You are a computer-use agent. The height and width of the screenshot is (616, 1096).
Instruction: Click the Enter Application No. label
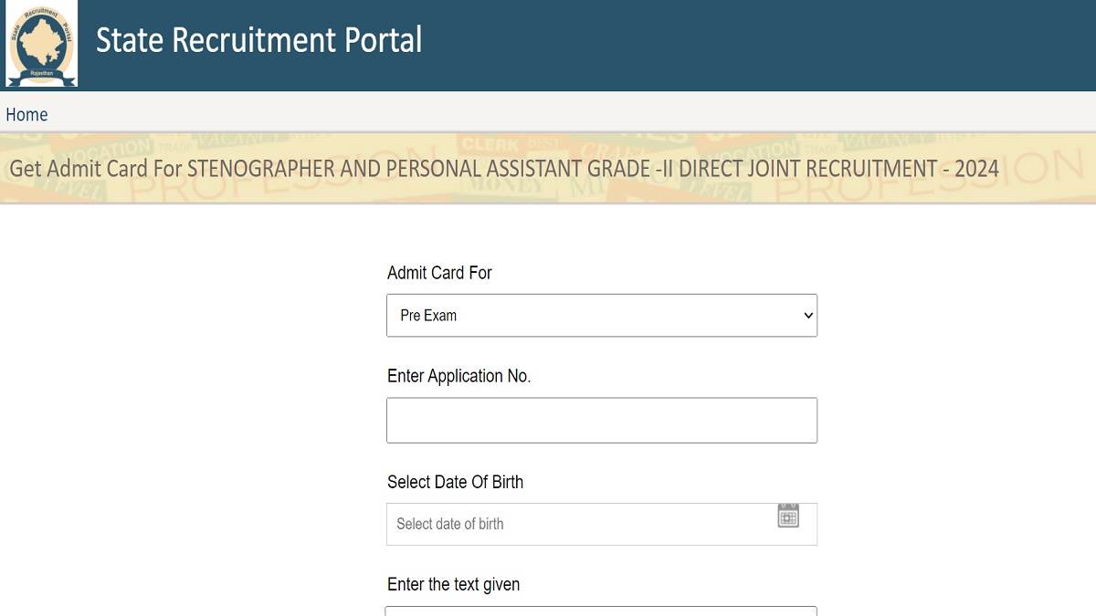click(458, 376)
